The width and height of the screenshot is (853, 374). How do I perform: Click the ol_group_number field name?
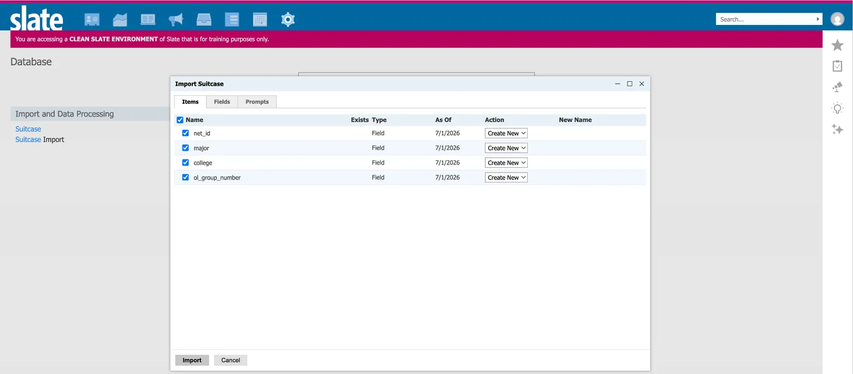pos(217,177)
